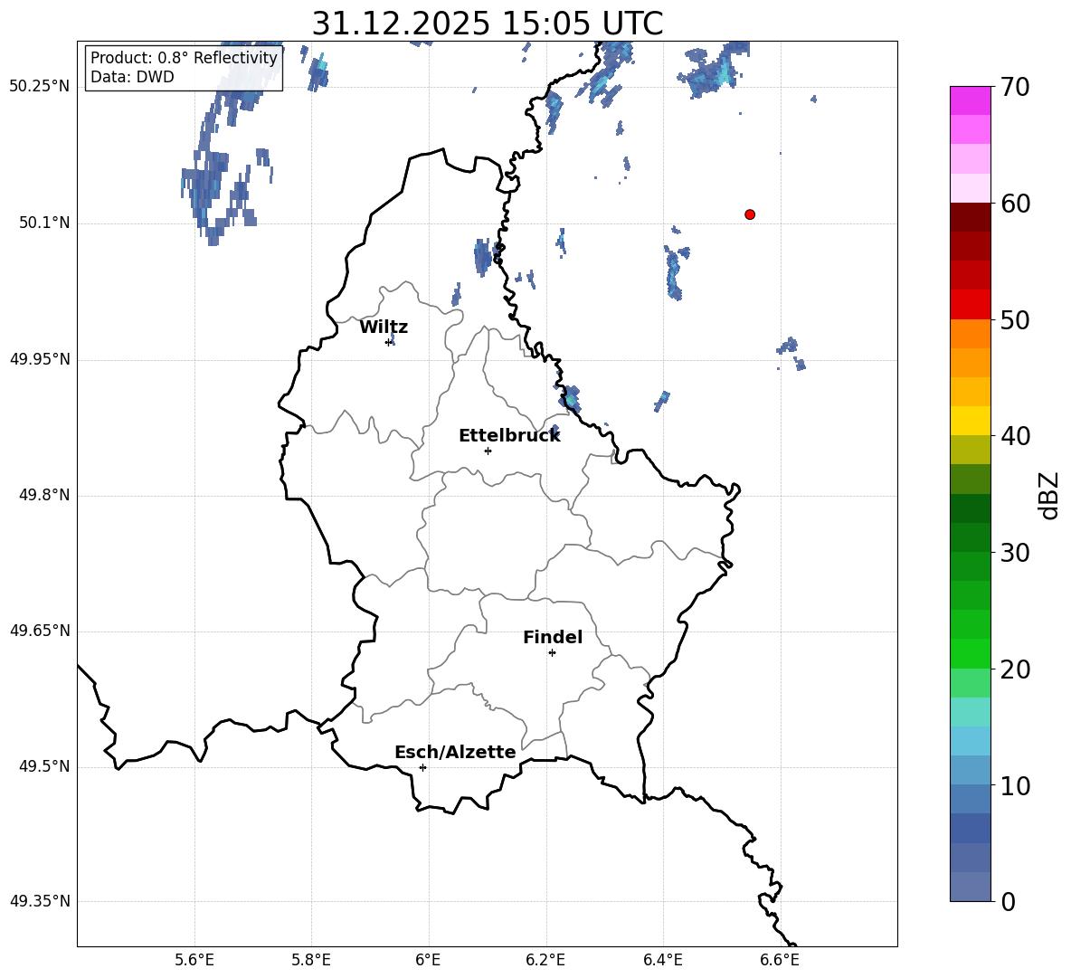
Task: Click the 49.95°N latitude label
Action: coord(40,360)
